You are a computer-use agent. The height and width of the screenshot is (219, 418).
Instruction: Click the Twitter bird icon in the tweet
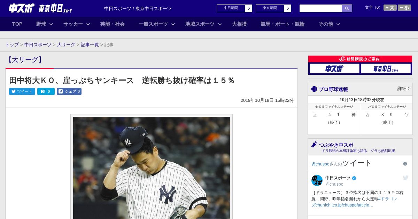406,178
